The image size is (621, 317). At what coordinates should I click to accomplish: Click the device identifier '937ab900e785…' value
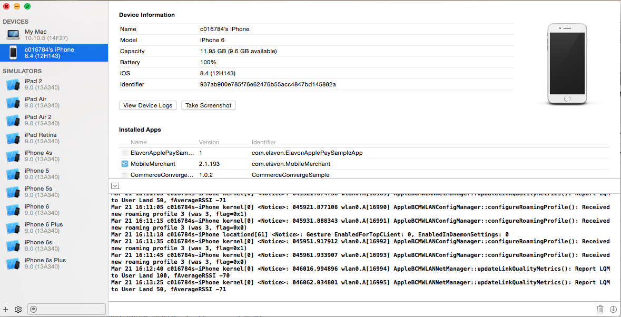point(268,84)
